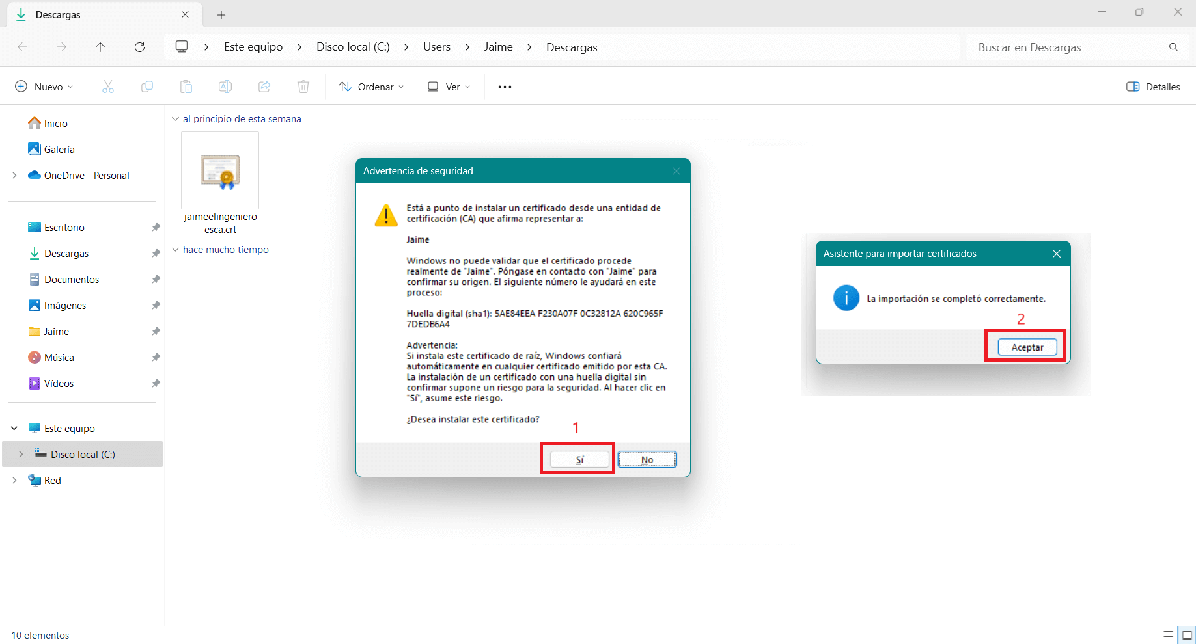Click Sí to install the certificate
The image size is (1196, 644).
tap(579, 459)
